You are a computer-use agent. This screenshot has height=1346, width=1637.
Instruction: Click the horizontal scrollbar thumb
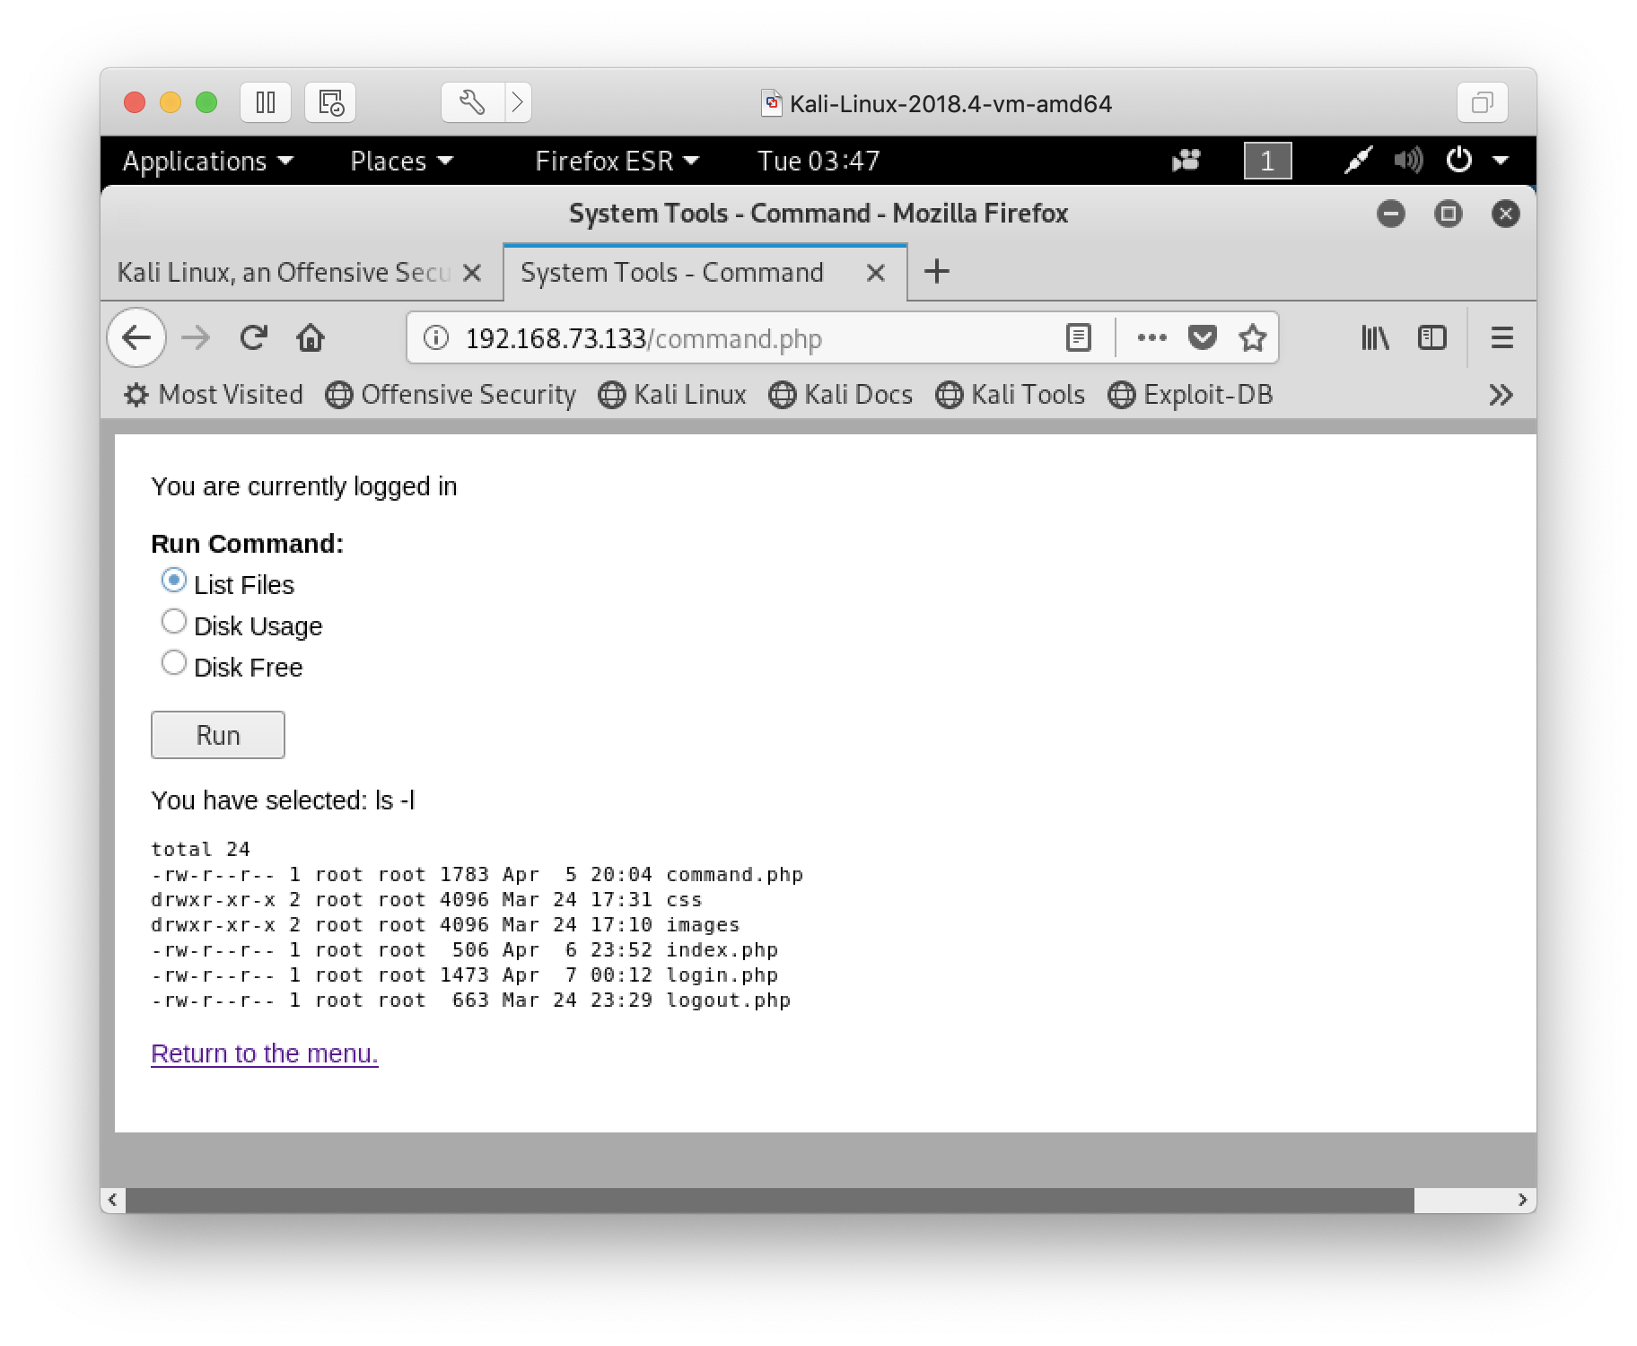click(x=769, y=1200)
